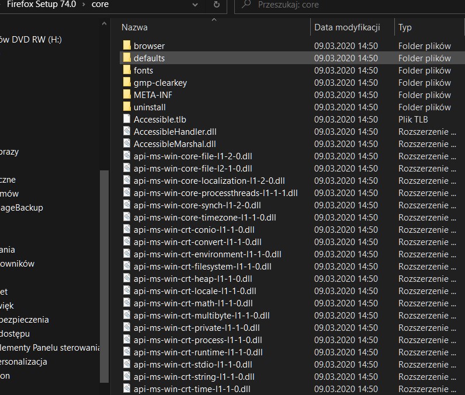465x395 pixels.
Task: Click the navigation pane scroll-up arrow
Action: 104,24
